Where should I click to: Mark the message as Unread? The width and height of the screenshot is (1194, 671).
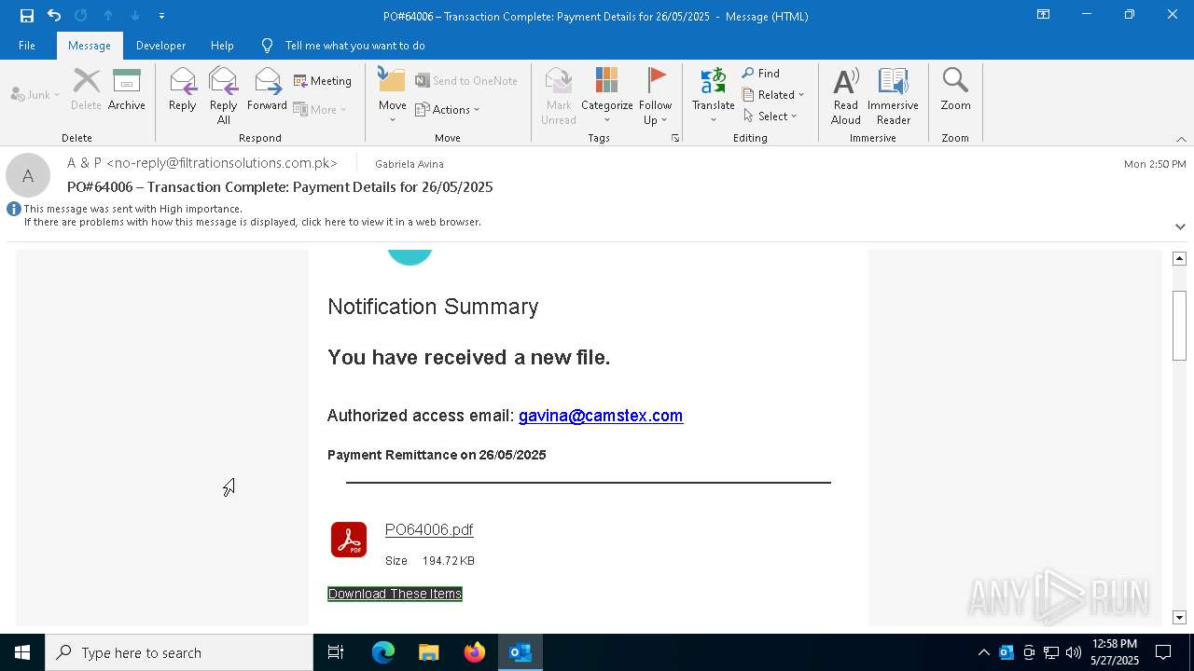[559, 97]
